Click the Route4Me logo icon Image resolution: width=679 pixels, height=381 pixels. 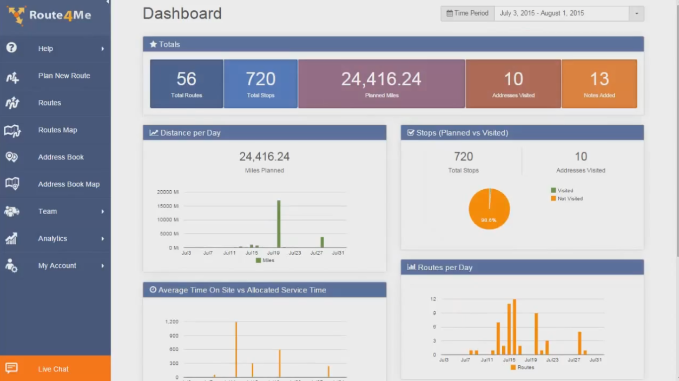pyautogui.click(x=16, y=16)
